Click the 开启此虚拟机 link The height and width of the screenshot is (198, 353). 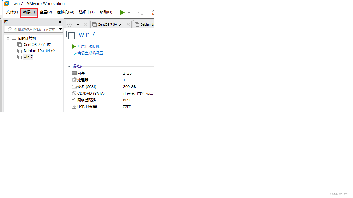coord(88,46)
